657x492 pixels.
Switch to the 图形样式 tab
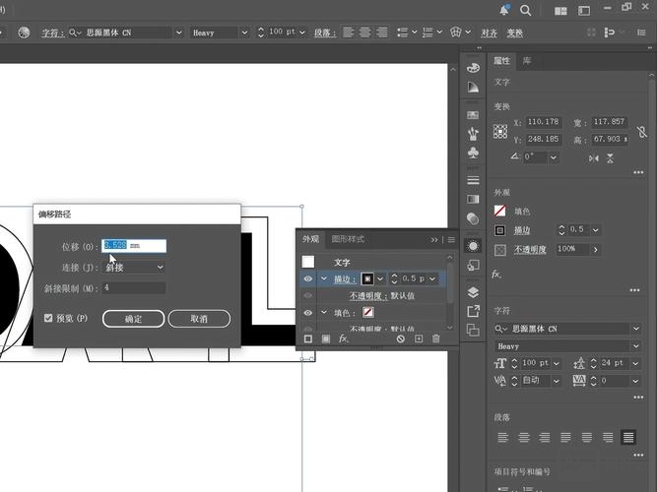(348, 239)
